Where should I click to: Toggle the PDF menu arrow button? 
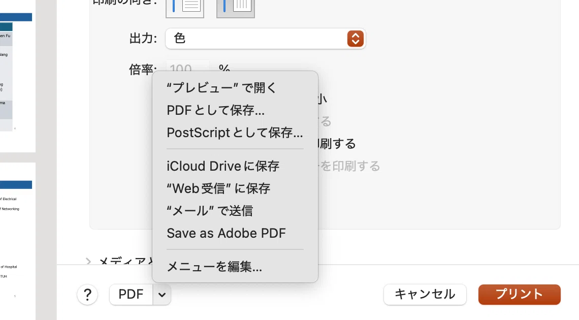click(162, 295)
